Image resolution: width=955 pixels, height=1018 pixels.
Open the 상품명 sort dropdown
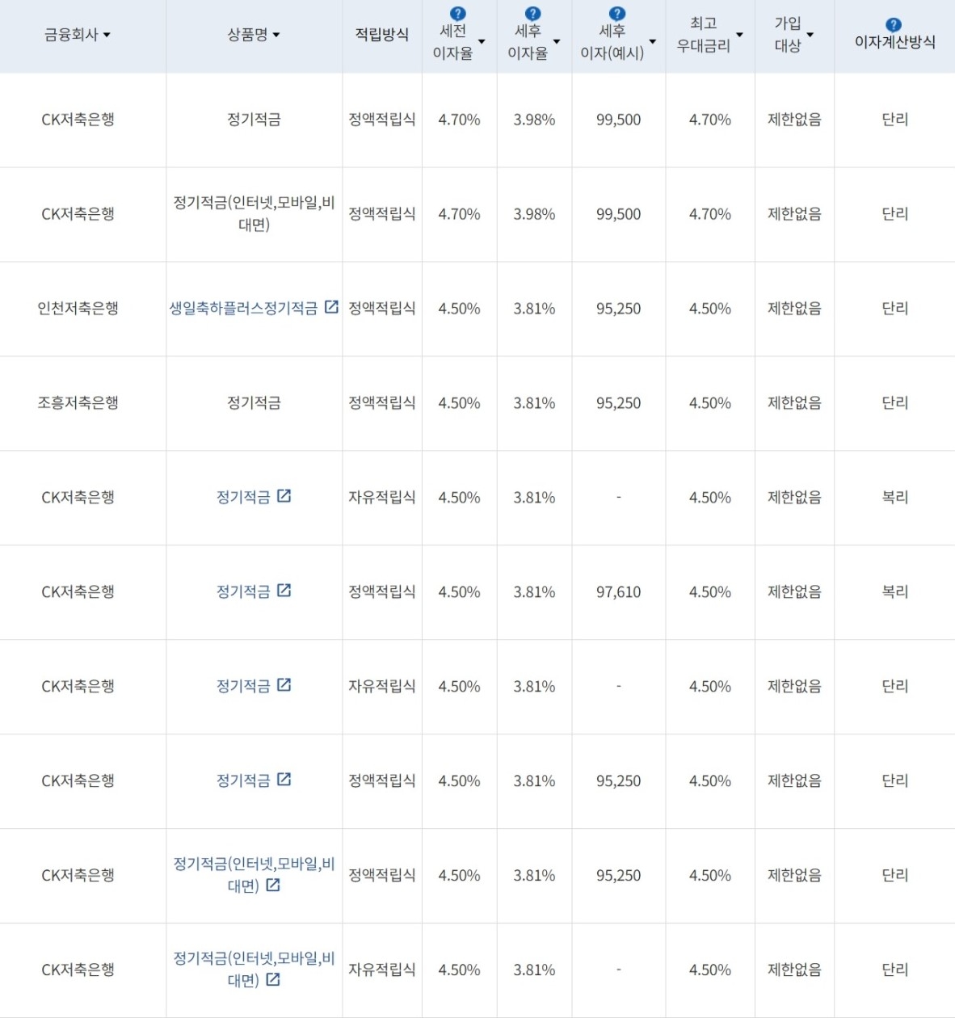(277, 35)
